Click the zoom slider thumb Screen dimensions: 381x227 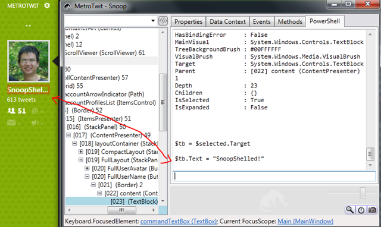click(363, 193)
